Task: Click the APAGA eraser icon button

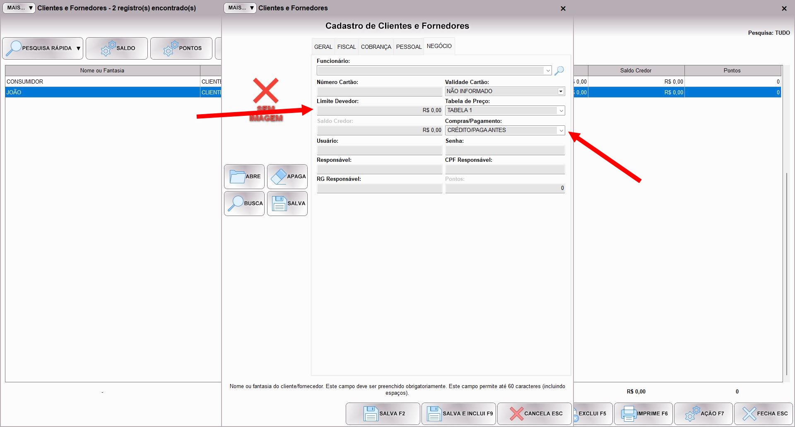Action: tap(287, 177)
